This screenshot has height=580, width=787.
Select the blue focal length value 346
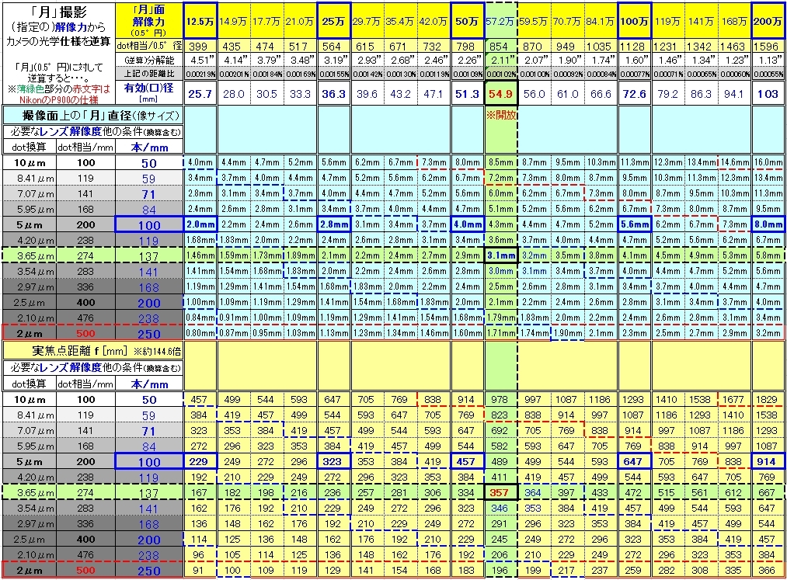click(x=500, y=509)
